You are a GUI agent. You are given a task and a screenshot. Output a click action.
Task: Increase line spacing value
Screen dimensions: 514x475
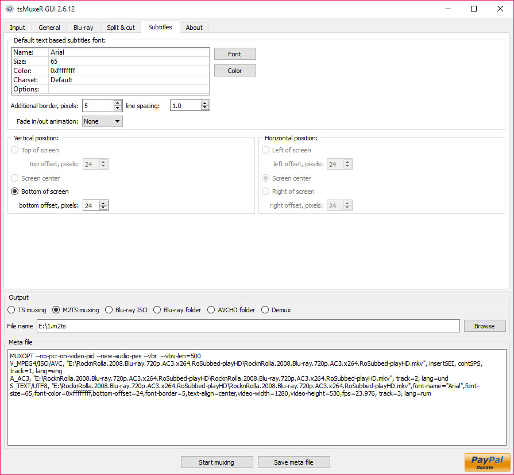coord(205,103)
